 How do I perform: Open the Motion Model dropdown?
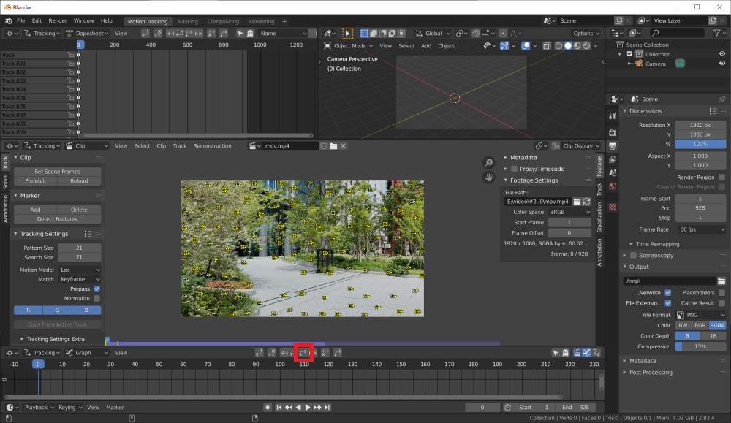tap(80, 270)
